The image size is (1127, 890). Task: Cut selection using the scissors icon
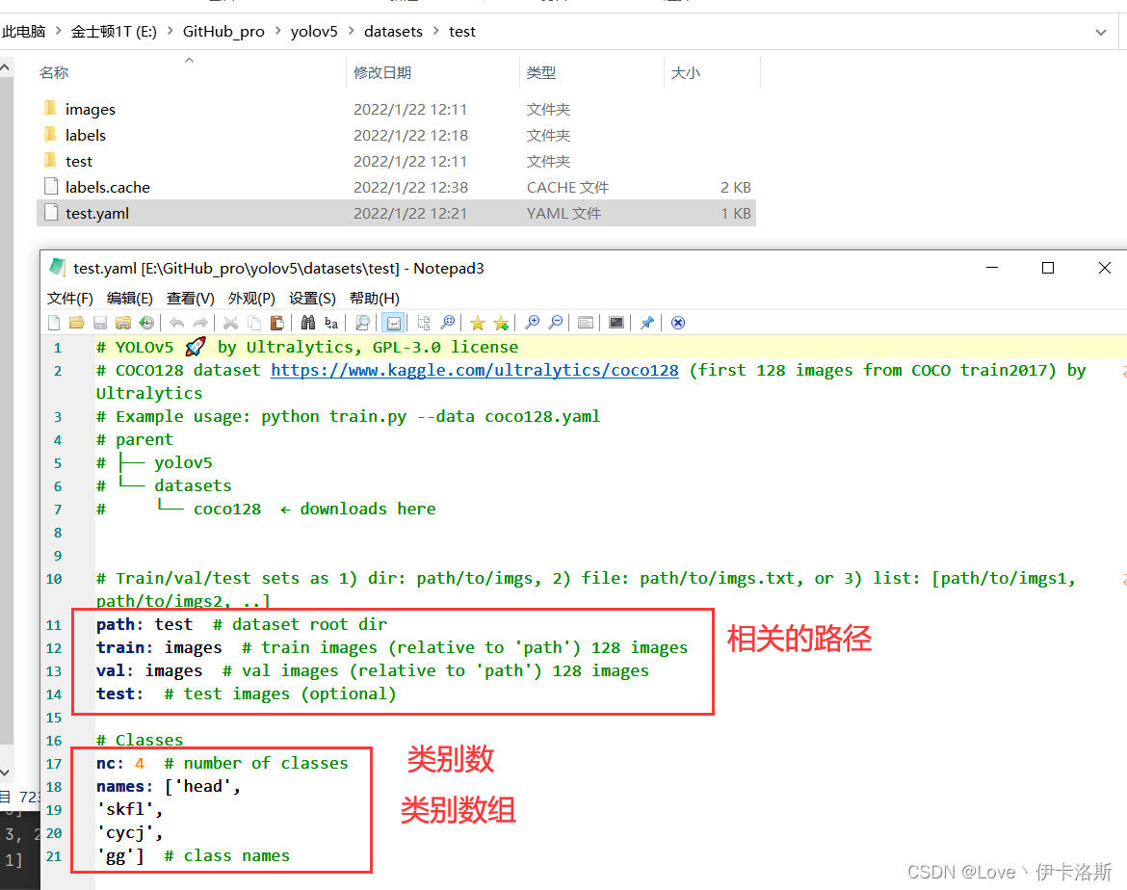231,323
